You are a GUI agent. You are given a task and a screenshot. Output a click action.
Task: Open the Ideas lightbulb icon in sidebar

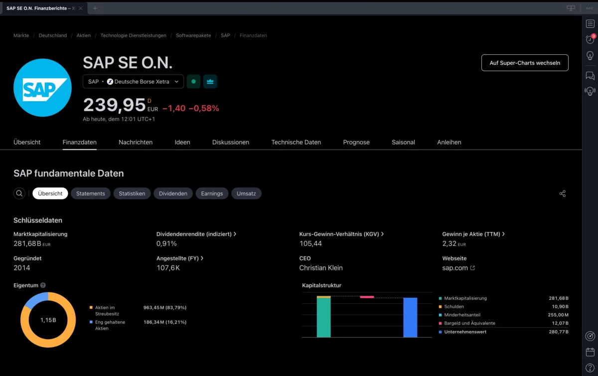(x=590, y=55)
